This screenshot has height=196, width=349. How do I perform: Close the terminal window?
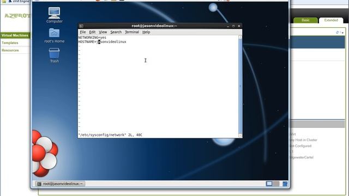(239, 26)
